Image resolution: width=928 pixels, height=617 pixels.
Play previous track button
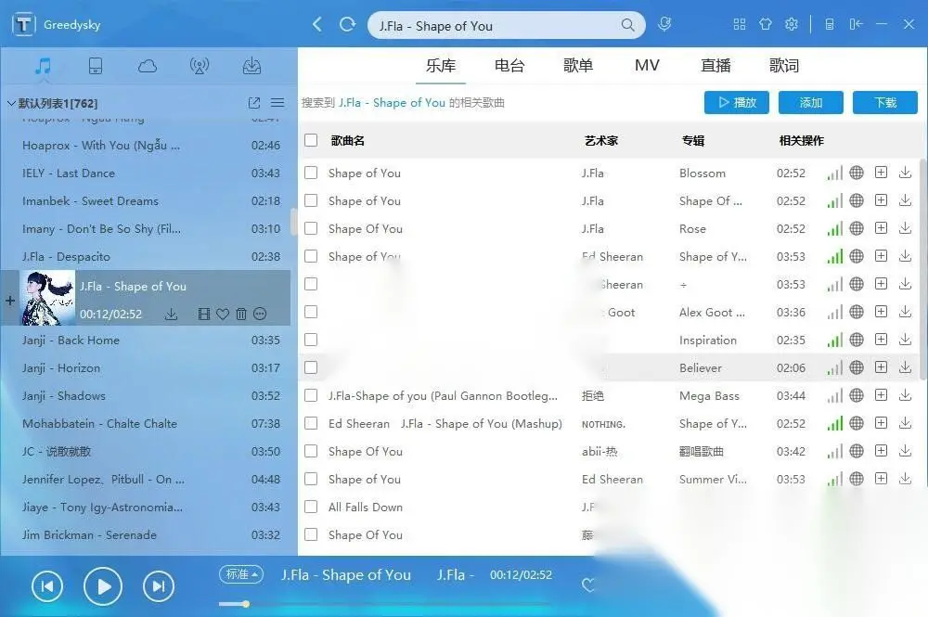(x=46, y=586)
